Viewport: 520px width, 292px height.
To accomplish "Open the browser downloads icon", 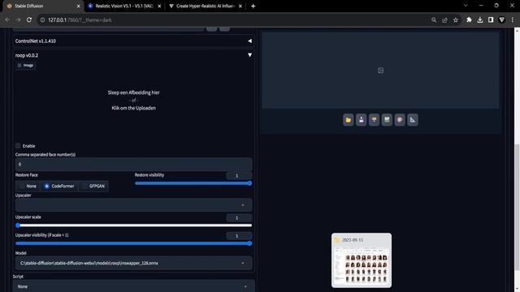I will pyautogui.click(x=480, y=19).
